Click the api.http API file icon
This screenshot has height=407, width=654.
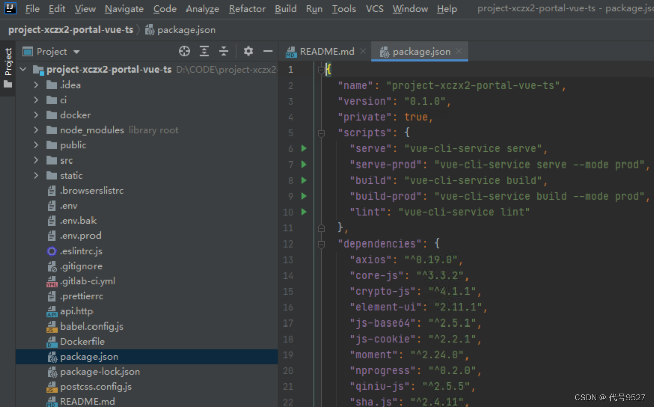(52, 311)
